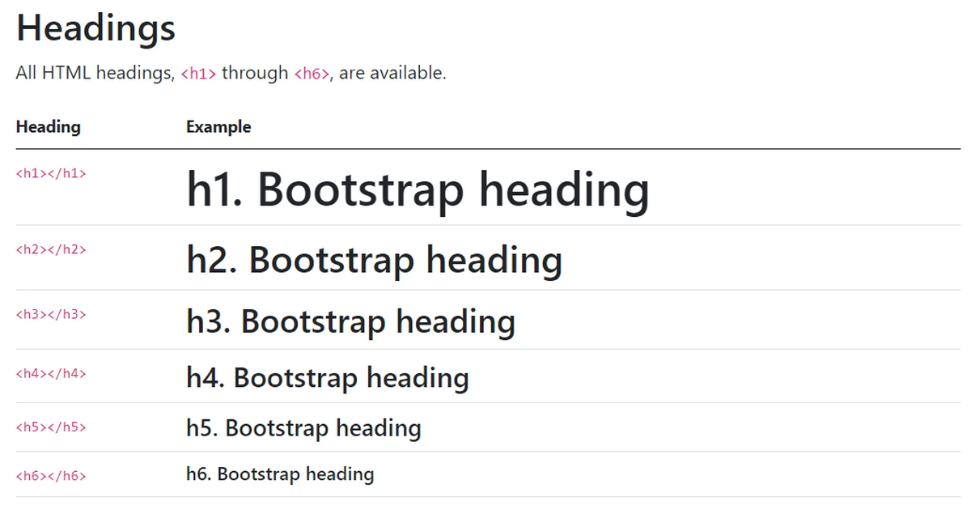Click the <h3></h3> code cell
The height and width of the screenshot is (514, 971).
click(51, 313)
